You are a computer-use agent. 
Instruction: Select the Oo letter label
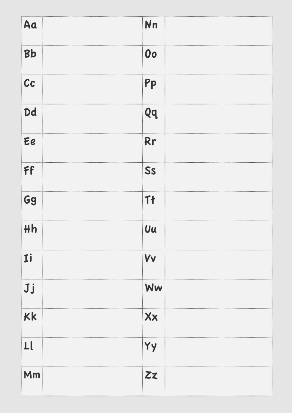[151, 54]
